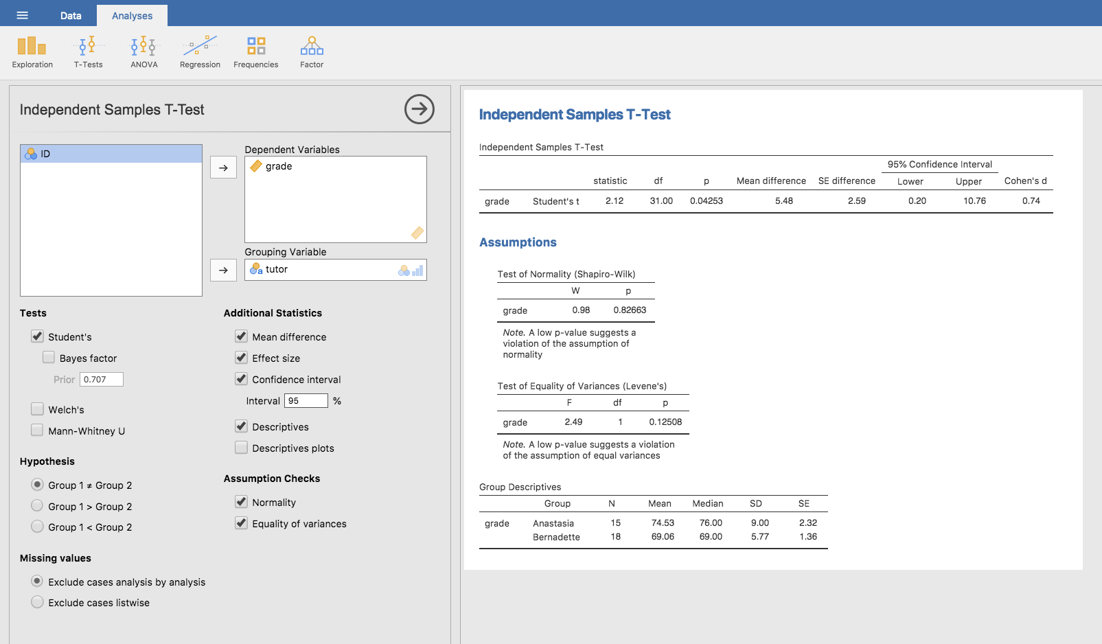This screenshot has height=644, width=1102.
Task: Select Group 1 > Group 2 hypothesis
Action: pos(37,506)
